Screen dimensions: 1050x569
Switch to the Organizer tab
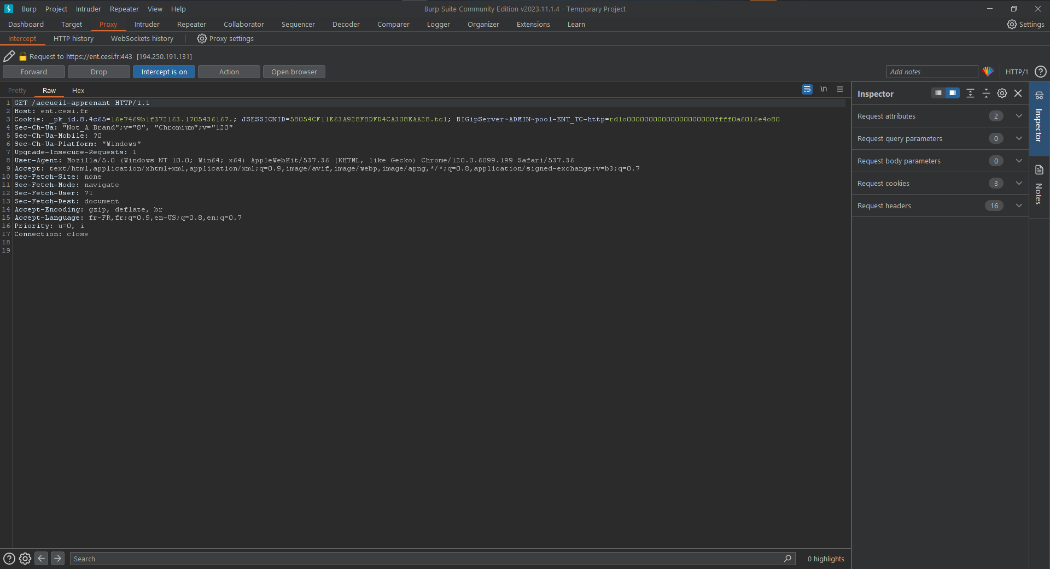point(483,25)
